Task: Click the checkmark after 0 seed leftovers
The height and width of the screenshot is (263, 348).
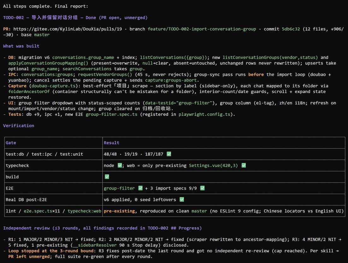Action: 181,200
